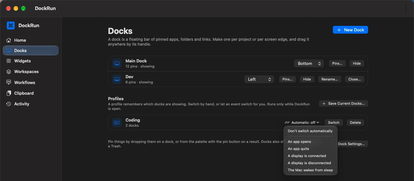Click the Workspaces layers icon
Viewport: 414px width, 181px height.
pos(9,71)
